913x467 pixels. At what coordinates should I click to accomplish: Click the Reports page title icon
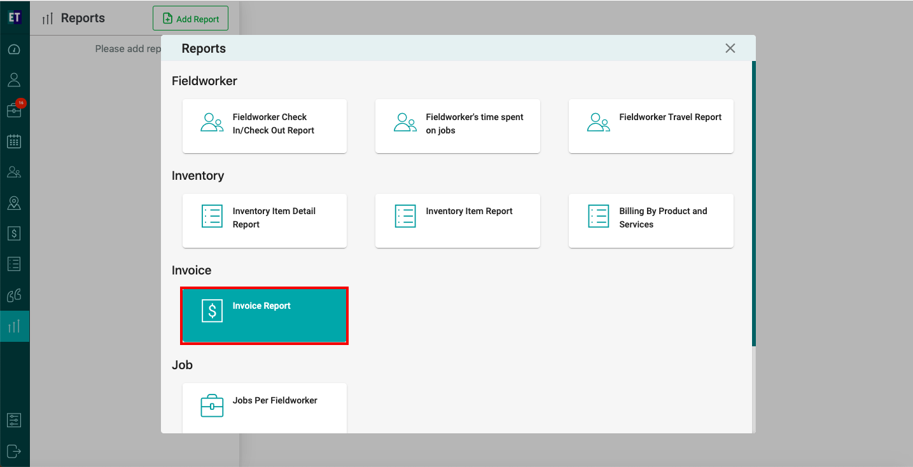click(48, 18)
